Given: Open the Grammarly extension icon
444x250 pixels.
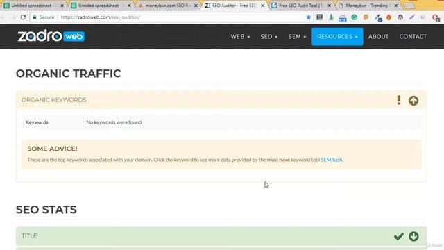Looking at the screenshot, I should pyautogui.click(x=354, y=17).
